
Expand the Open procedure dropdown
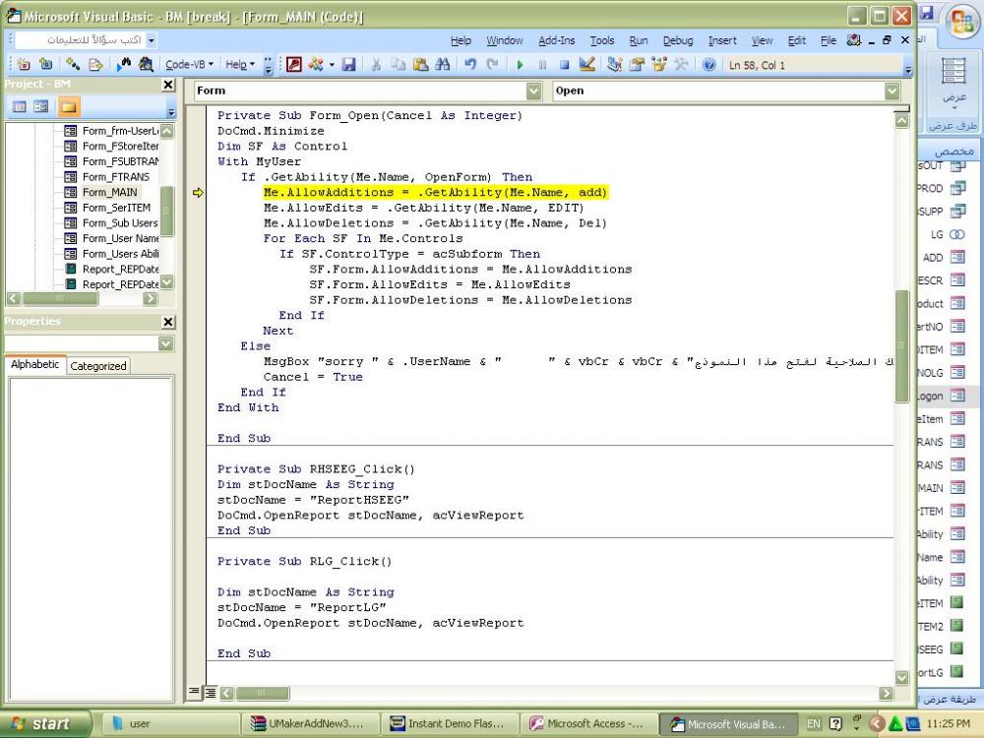(892, 91)
